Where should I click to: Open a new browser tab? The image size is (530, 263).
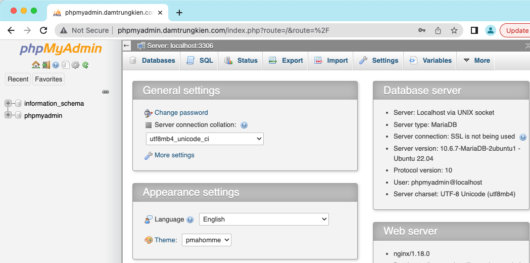(x=179, y=13)
